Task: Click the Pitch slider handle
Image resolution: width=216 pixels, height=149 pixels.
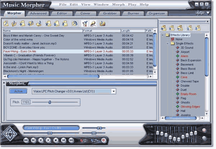Action: pos(50,102)
